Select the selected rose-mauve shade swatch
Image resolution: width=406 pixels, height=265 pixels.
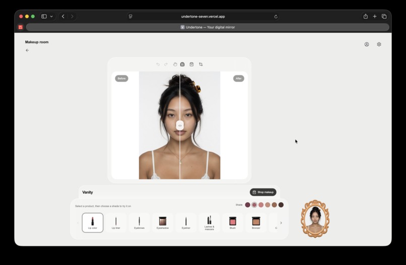(x=254, y=205)
